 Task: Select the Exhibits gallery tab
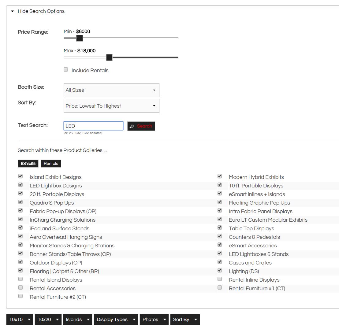28,163
